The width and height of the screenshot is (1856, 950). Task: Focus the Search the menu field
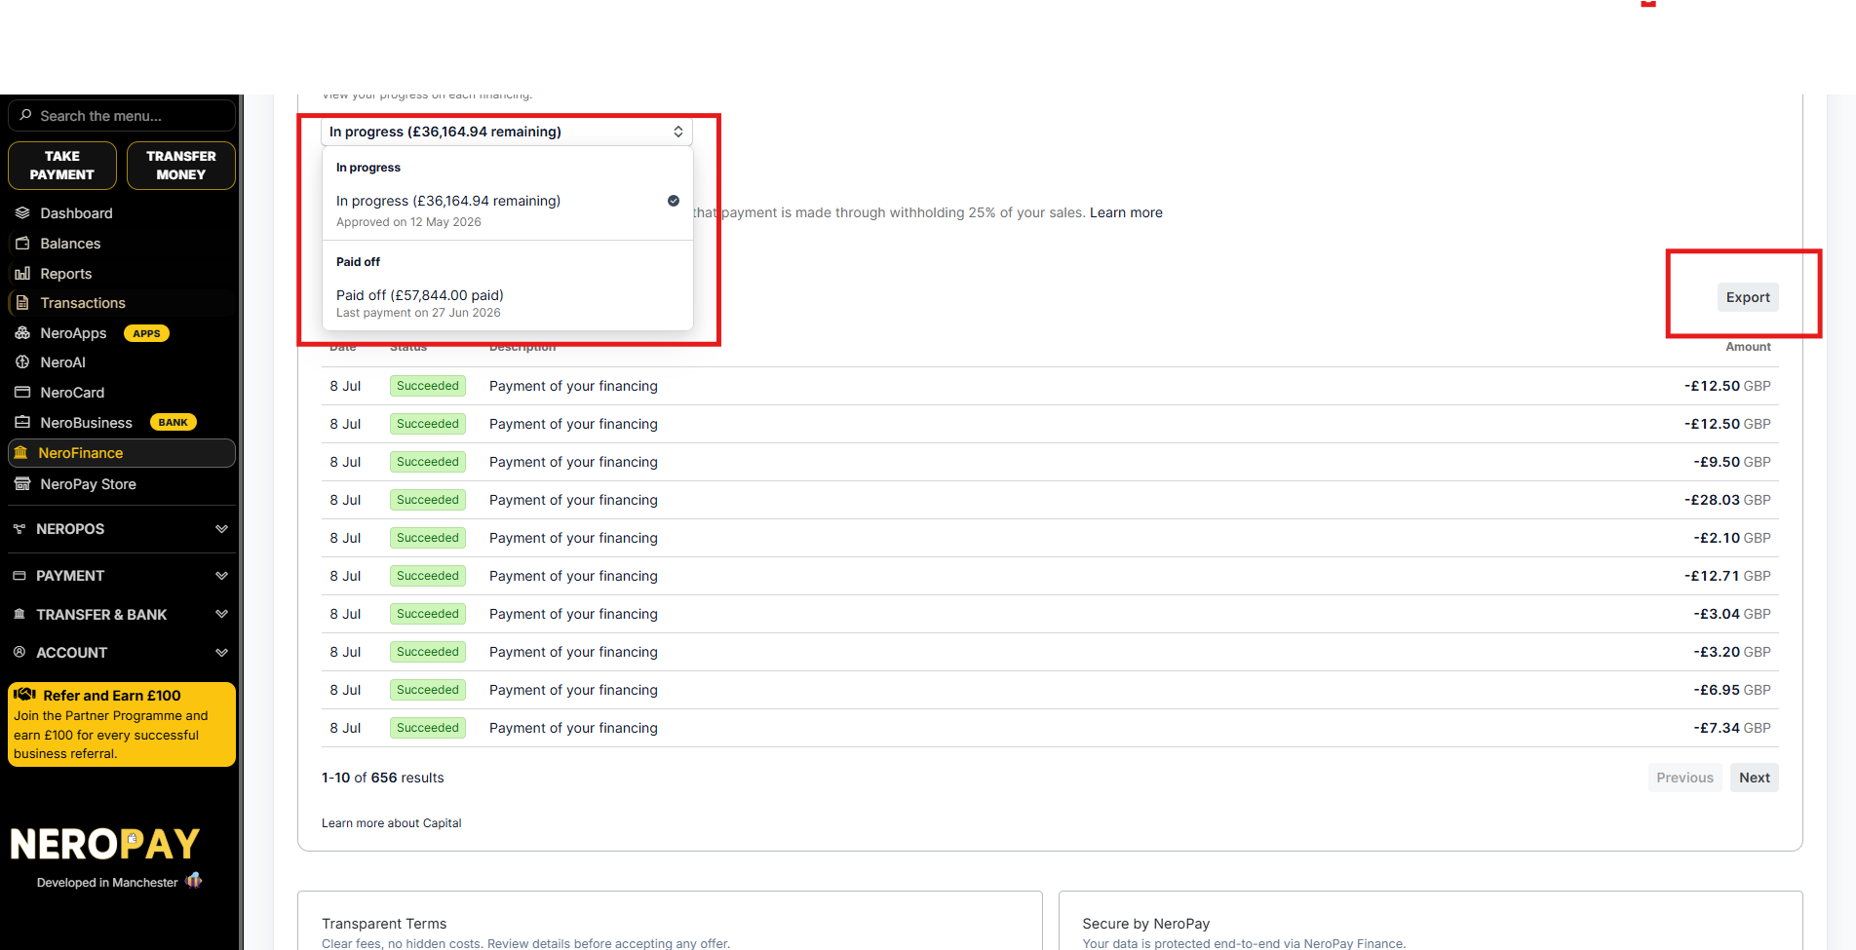click(122, 115)
